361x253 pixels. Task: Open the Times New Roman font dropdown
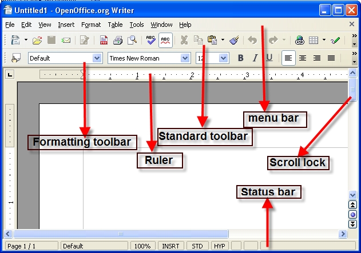coord(185,58)
